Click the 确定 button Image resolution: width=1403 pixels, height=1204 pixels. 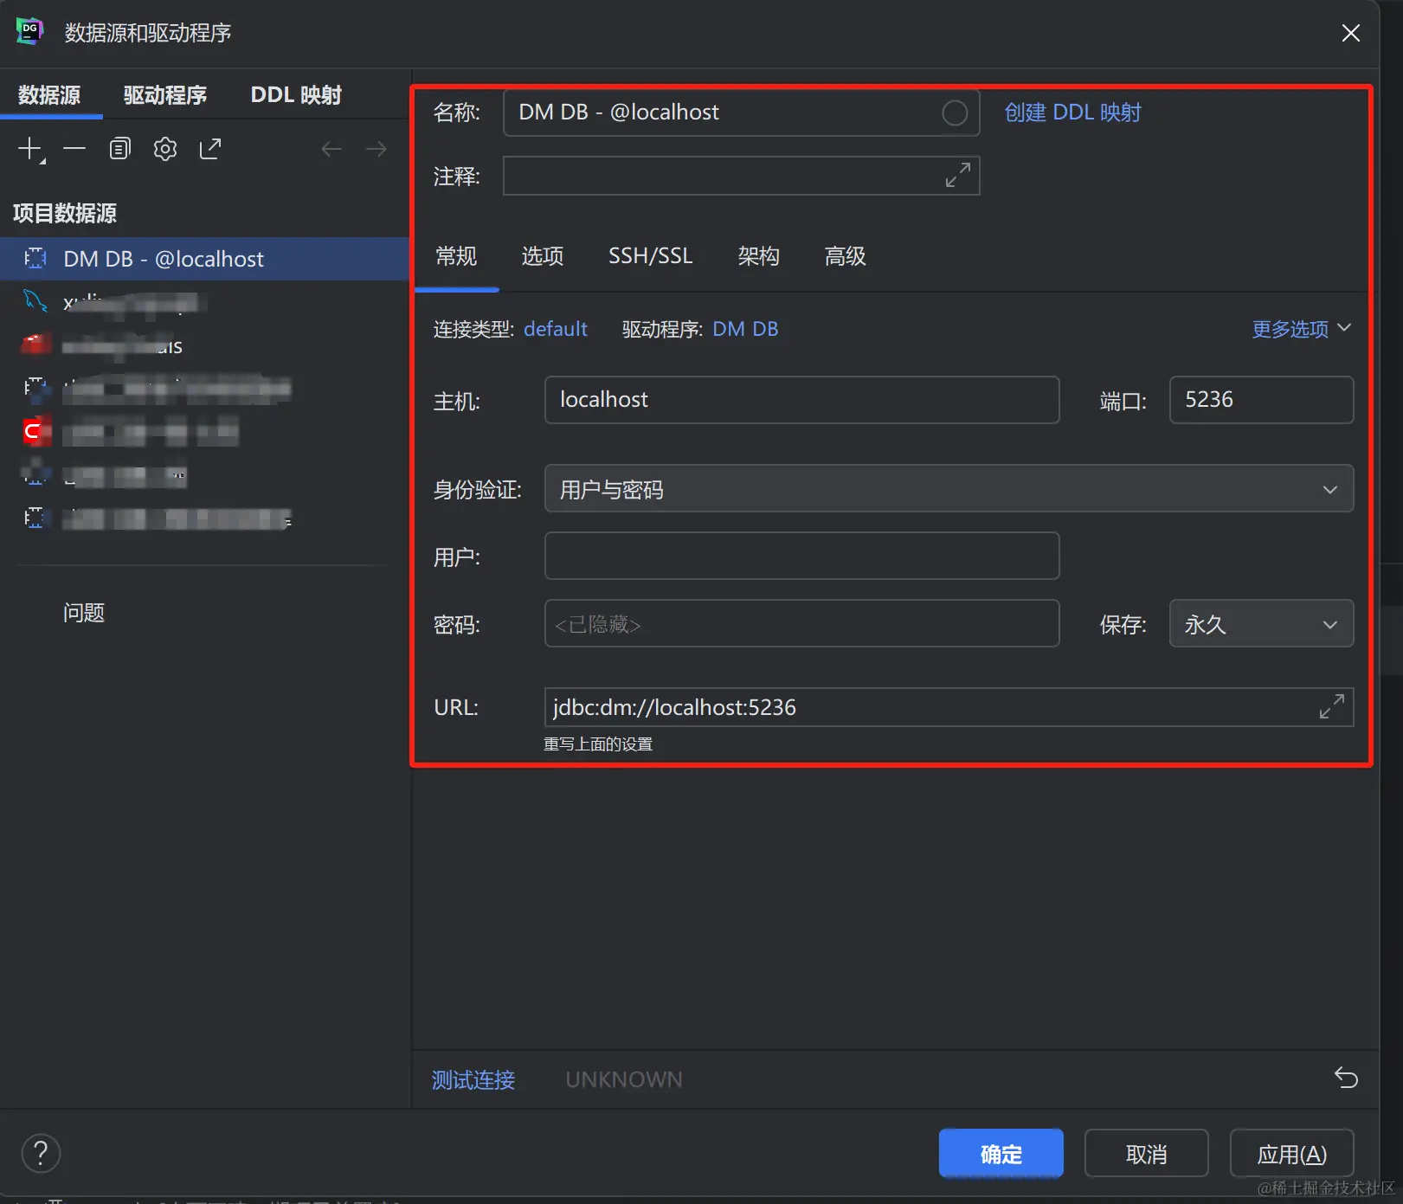(x=1001, y=1153)
